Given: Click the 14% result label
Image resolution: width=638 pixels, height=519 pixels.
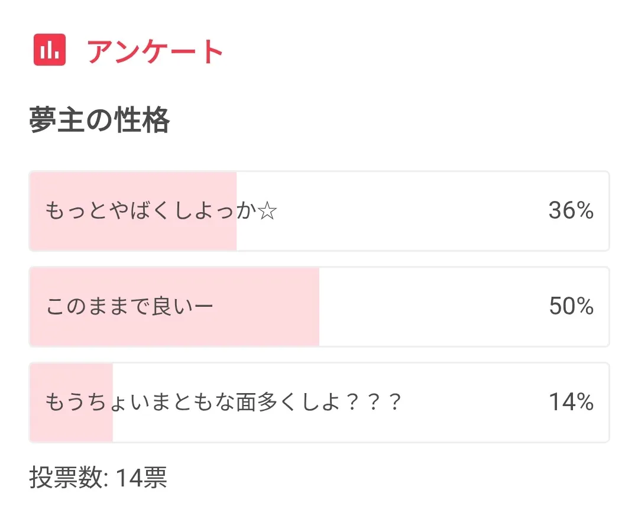Looking at the screenshot, I should point(571,403).
